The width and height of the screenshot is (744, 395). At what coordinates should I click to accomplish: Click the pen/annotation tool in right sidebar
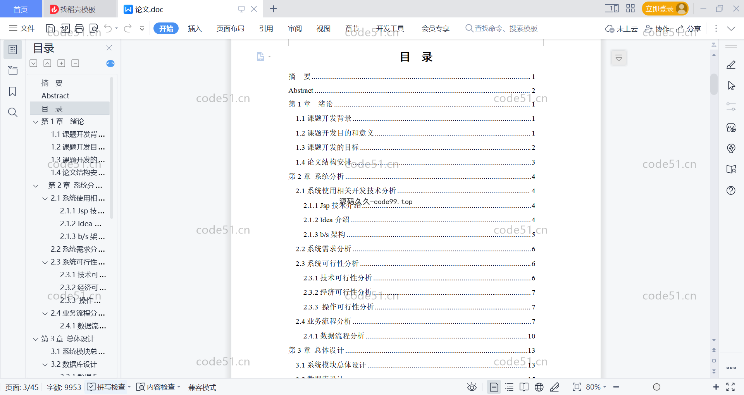[x=731, y=65]
